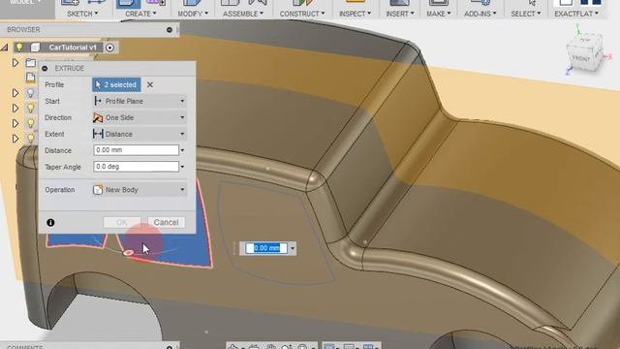Open the SKETCH menu
Viewport: 620px width, 349px height.
click(x=82, y=14)
